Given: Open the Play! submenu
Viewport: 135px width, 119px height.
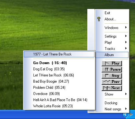Looking at the screenshot, I should coord(112,43).
